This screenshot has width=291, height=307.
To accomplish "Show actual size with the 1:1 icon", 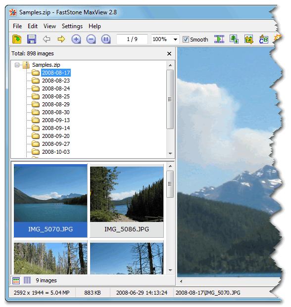I will pos(106,39).
